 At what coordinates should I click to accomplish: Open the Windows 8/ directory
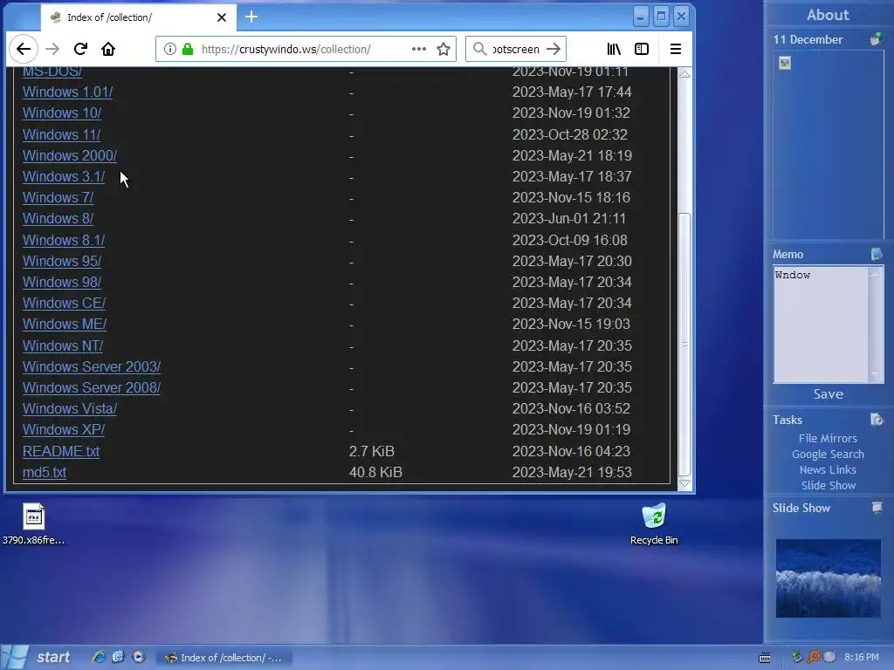[x=58, y=219]
